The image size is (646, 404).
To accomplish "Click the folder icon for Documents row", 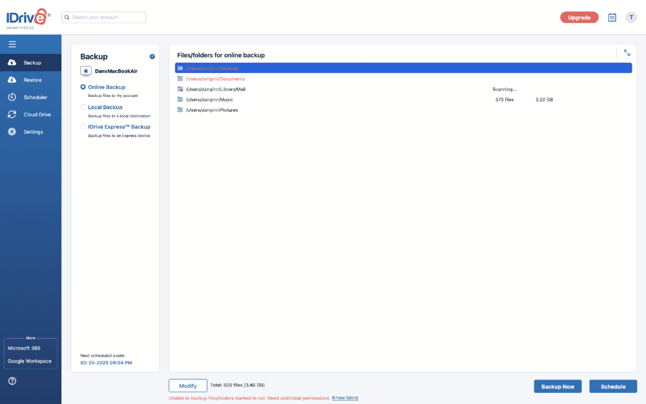I will click(180, 78).
